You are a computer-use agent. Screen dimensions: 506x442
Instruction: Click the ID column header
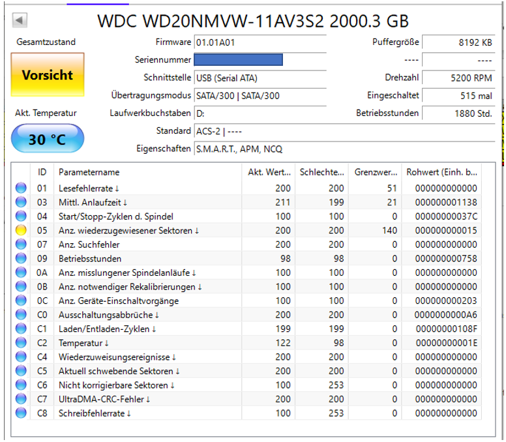tap(42, 172)
